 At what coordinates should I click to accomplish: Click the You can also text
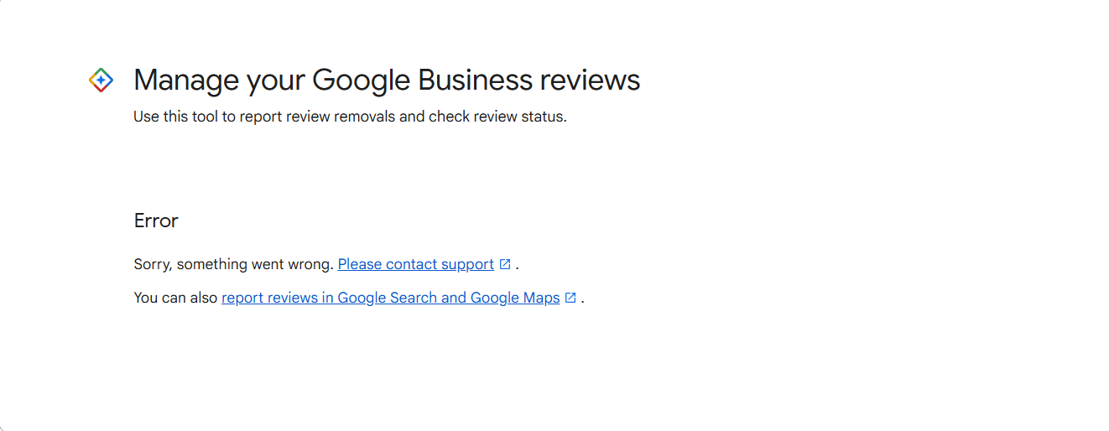[176, 298]
